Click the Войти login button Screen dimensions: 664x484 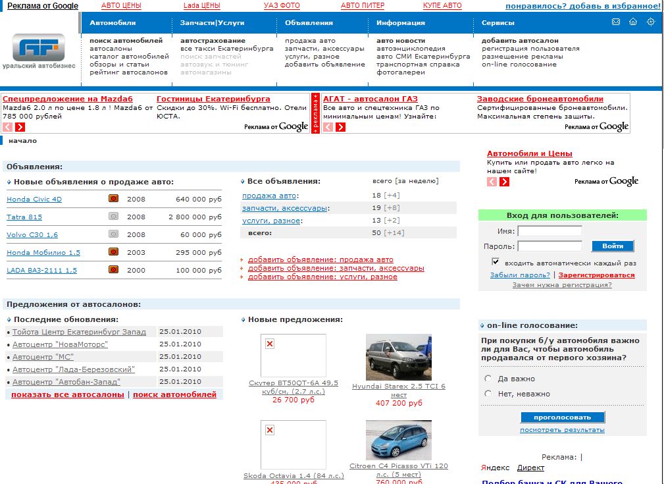click(613, 246)
